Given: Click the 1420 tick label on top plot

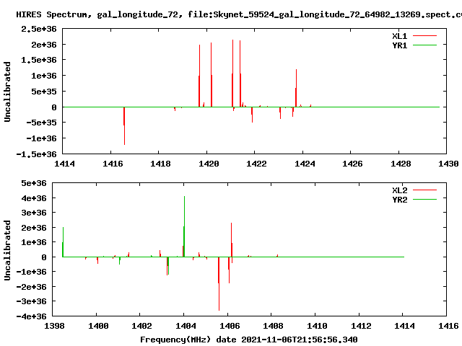Looking at the screenshot, I should coord(209,164).
